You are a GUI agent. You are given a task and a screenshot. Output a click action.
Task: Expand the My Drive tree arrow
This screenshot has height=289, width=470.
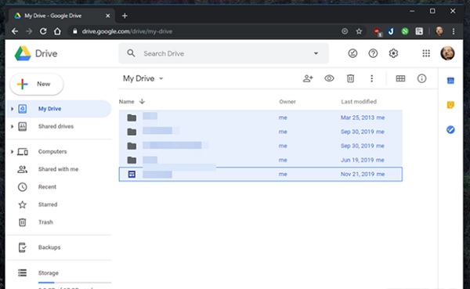(12, 109)
